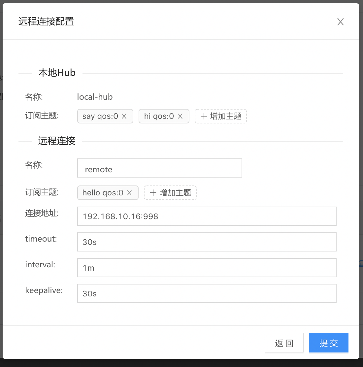Image resolution: width=363 pixels, height=367 pixels.
Task: Click the 本地Hub section heading
Action: 57,73
